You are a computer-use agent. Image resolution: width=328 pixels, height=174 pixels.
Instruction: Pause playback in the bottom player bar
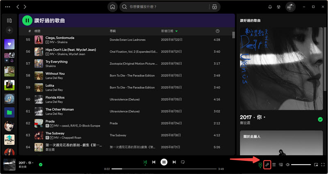(164, 162)
